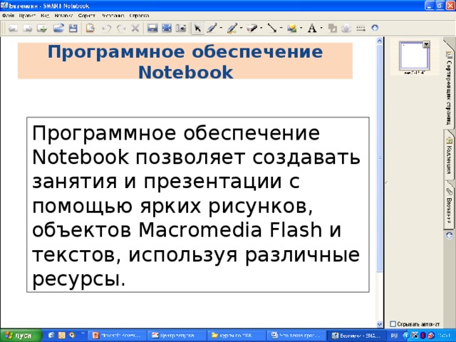The height and width of the screenshot is (342, 456).
Task: Click vertical scrollbar down arrow
Action: 380,324
